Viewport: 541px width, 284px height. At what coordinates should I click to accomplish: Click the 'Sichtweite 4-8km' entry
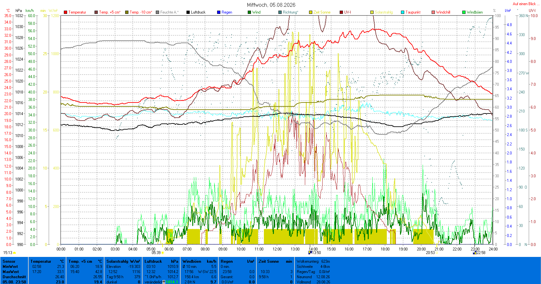[313, 267]
